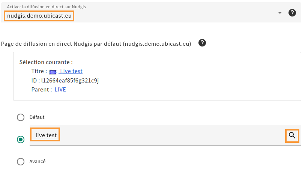The image size is (302, 174).
Task: Click the Page de diffusion en direct heading
Action: click(x=96, y=44)
